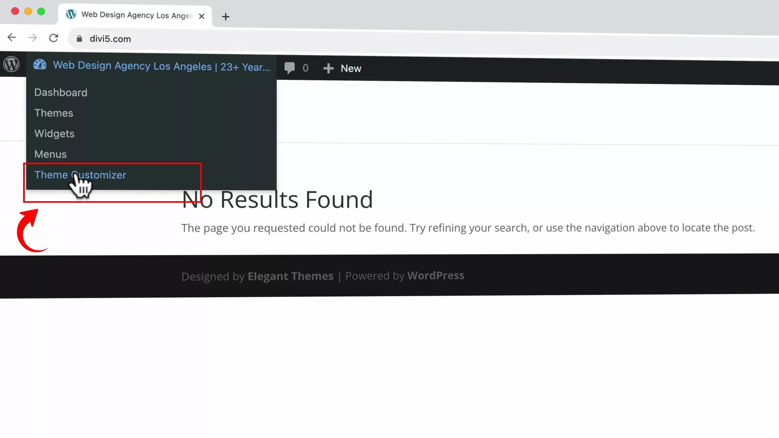Viewport: 779px width, 438px height.
Task: Open the WordPress footer link
Action: pyautogui.click(x=435, y=276)
